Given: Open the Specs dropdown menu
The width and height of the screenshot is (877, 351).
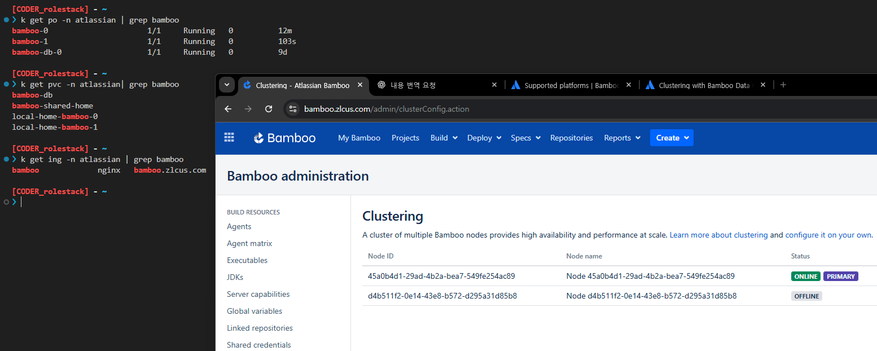Looking at the screenshot, I should tap(525, 138).
